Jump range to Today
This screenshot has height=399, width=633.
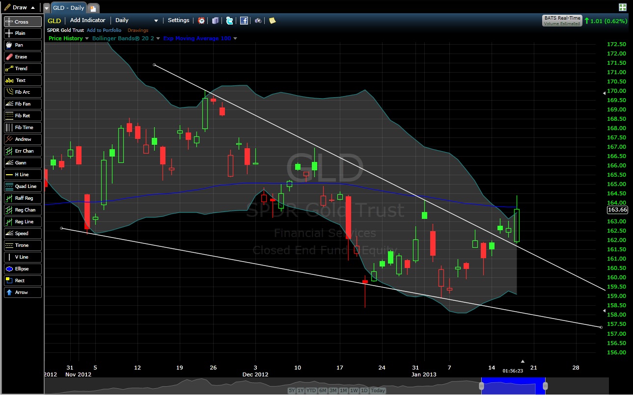point(378,391)
